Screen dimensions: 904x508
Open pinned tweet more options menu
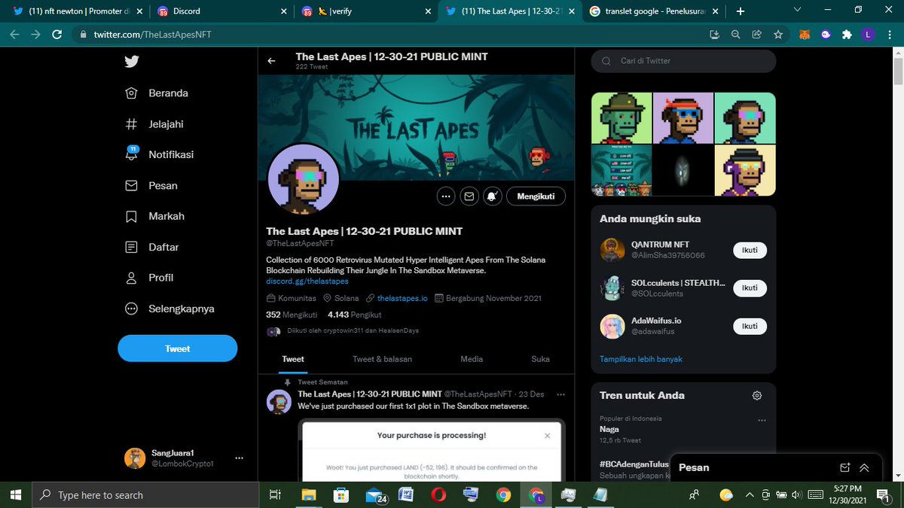coord(560,394)
